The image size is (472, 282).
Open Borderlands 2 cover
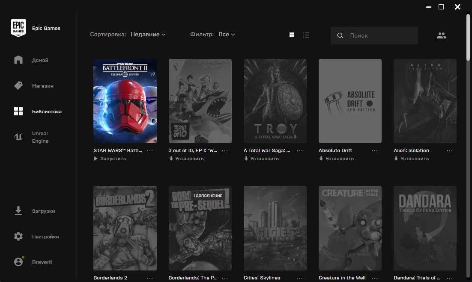point(125,228)
